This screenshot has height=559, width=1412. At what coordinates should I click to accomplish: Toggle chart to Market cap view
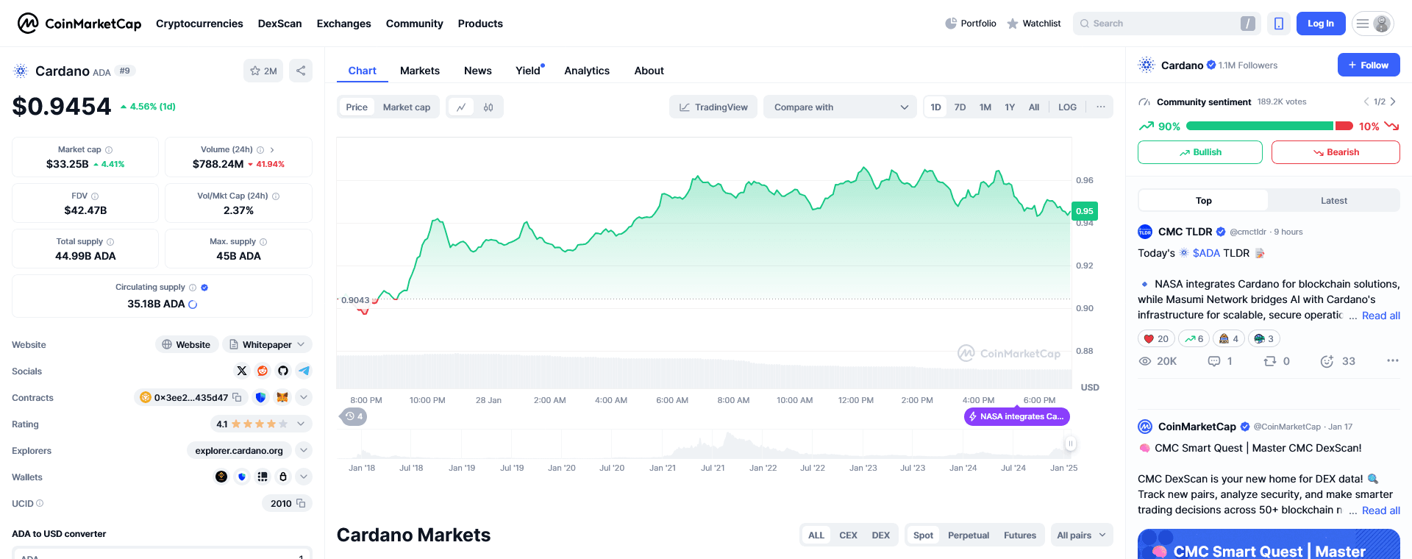pyautogui.click(x=407, y=107)
